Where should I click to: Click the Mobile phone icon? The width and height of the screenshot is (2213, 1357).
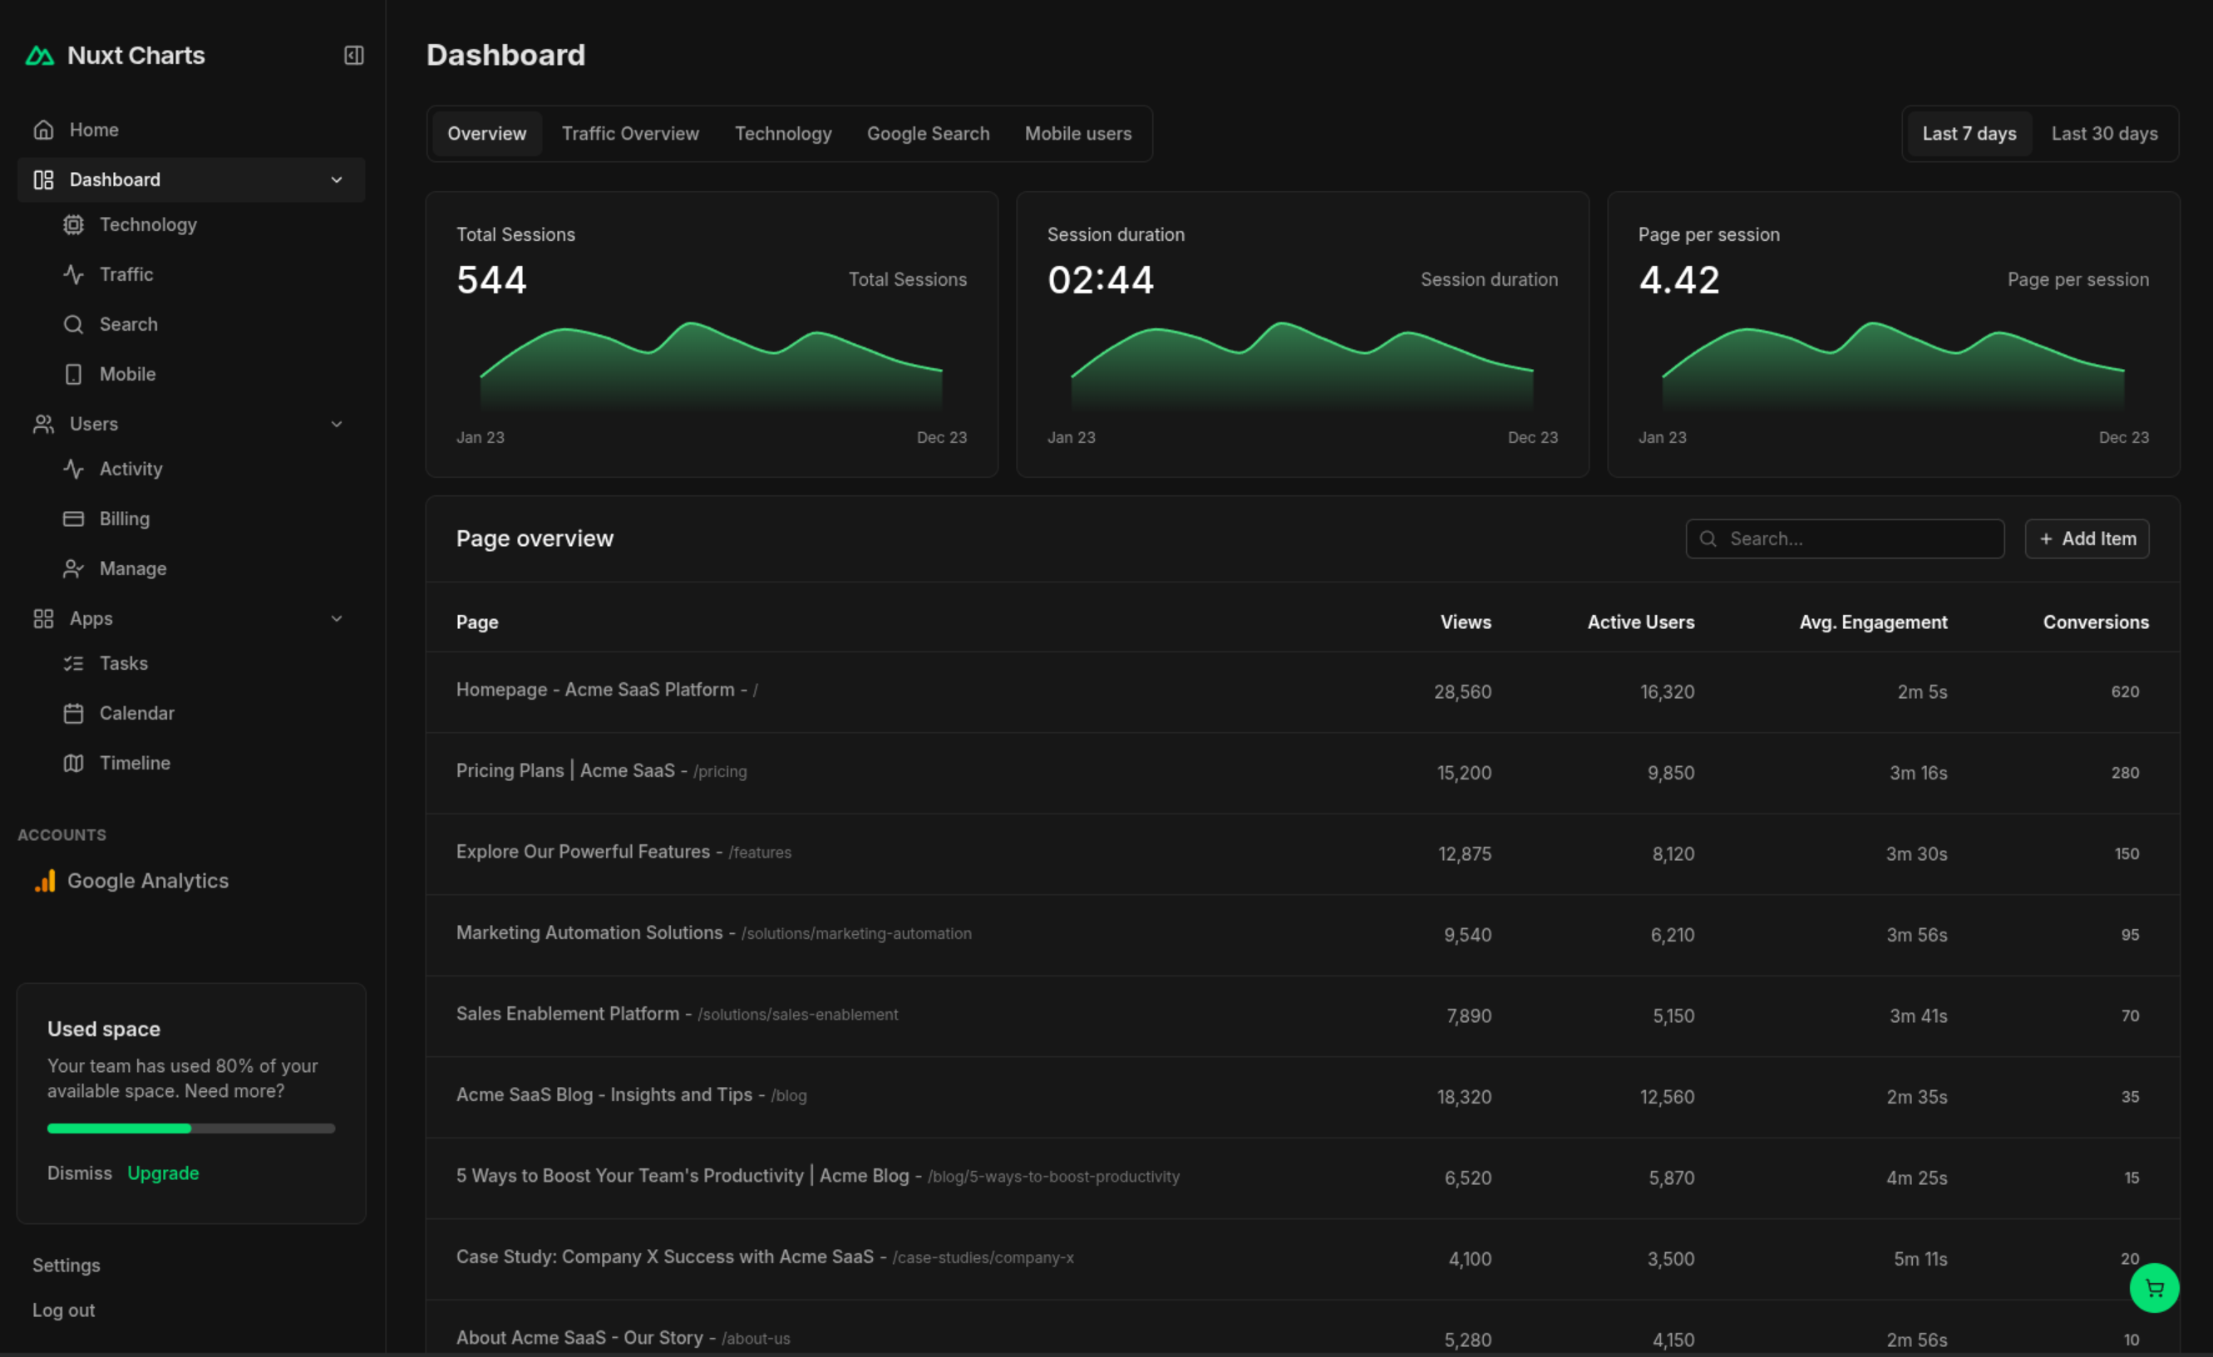click(74, 374)
